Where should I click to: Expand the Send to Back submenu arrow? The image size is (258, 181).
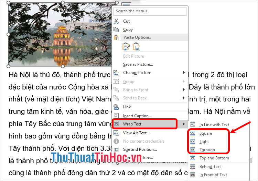coord(184,98)
